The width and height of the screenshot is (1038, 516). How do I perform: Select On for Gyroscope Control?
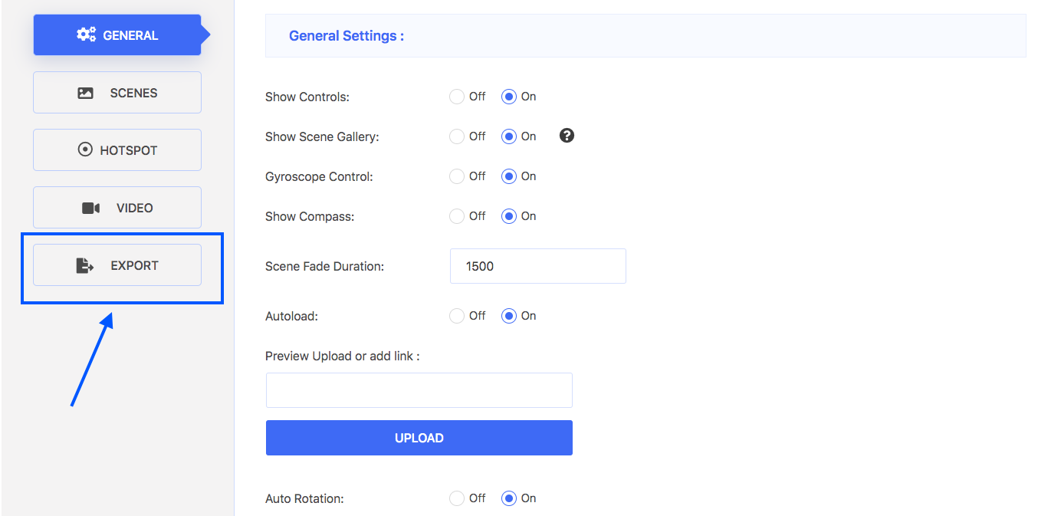509,176
